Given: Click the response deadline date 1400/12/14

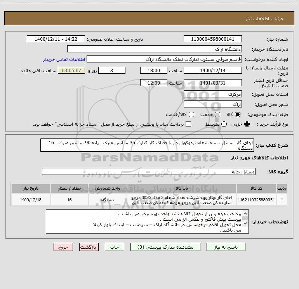Looking at the screenshot, I should point(213,70).
